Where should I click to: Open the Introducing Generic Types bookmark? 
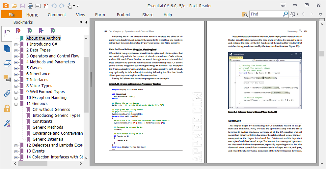tap(57, 116)
